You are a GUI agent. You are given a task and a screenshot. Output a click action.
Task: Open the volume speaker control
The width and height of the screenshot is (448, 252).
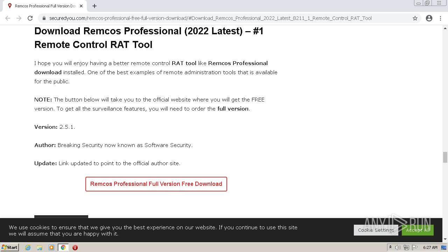point(398,247)
